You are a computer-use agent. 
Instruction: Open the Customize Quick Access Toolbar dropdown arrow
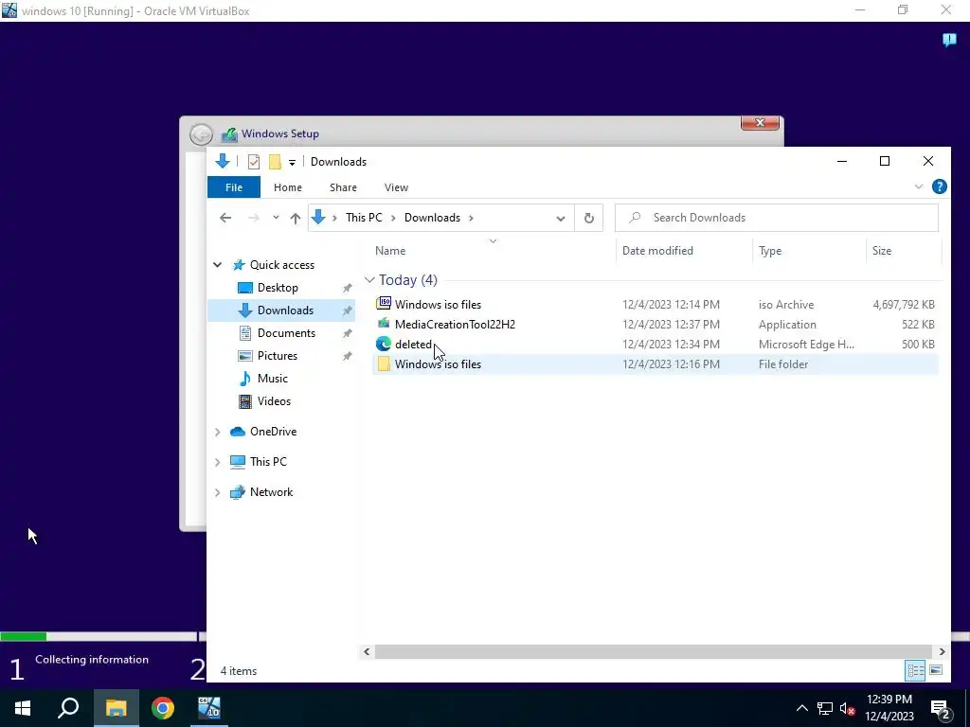tap(292, 163)
